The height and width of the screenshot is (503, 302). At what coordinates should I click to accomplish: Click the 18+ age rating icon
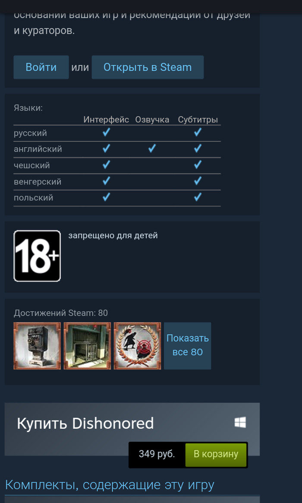point(37,256)
